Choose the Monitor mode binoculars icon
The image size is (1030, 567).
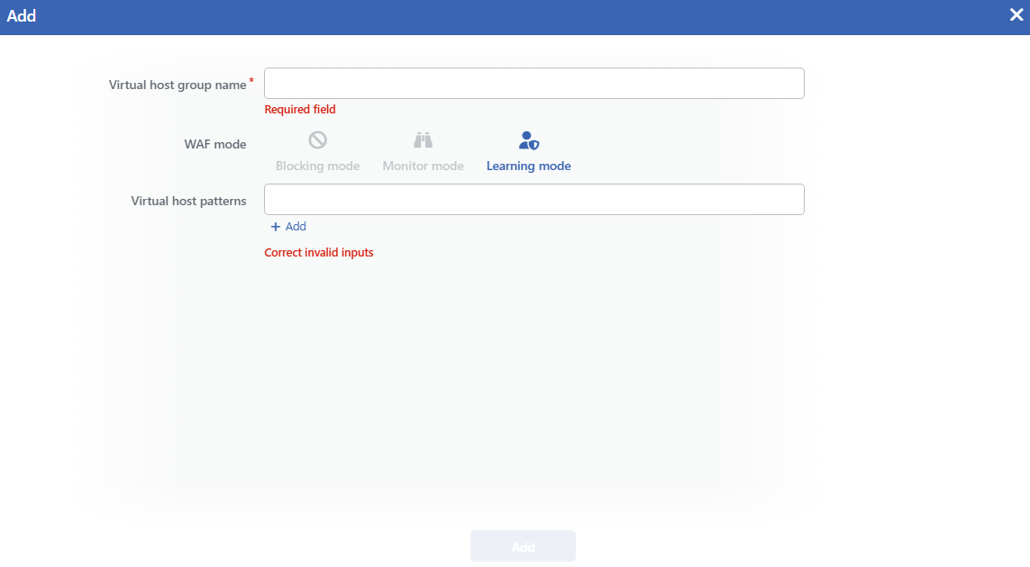pos(423,140)
